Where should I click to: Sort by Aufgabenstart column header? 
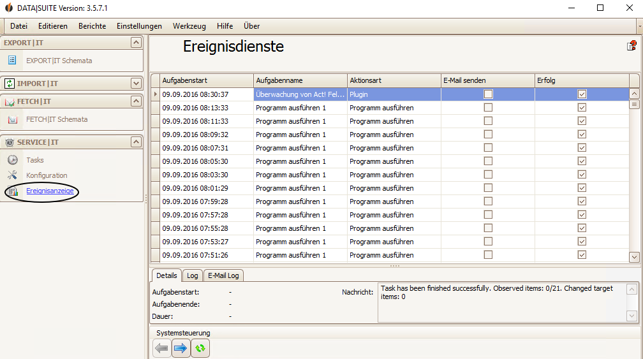[205, 80]
